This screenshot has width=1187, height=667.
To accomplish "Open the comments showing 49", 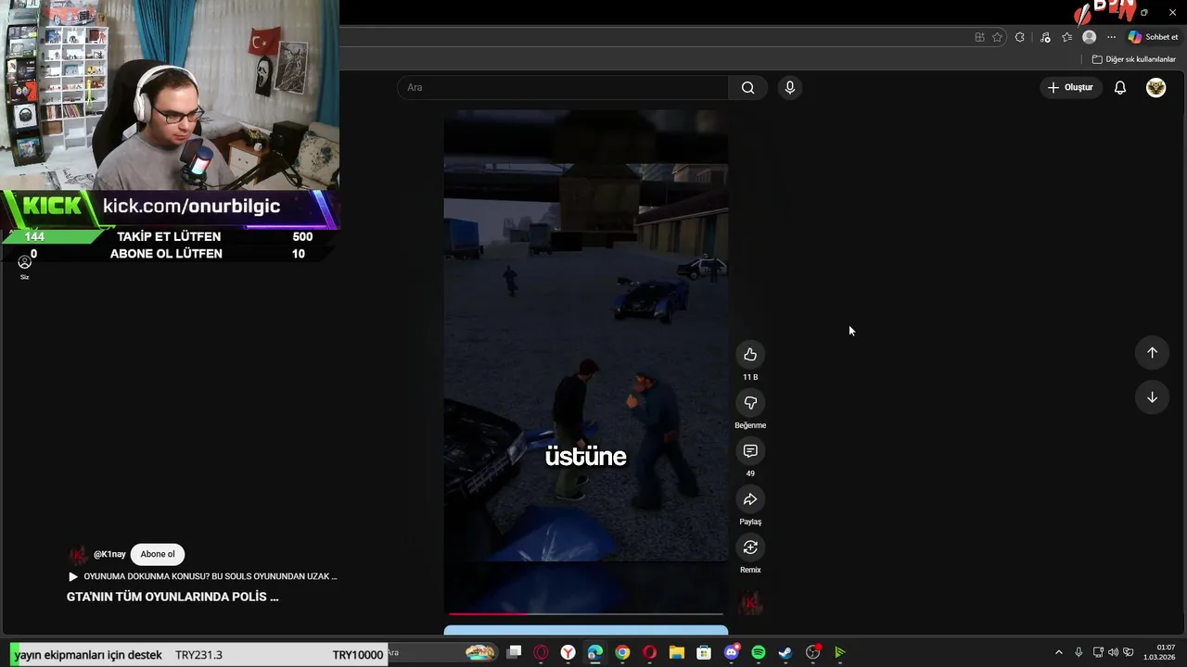I will click(750, 451).
